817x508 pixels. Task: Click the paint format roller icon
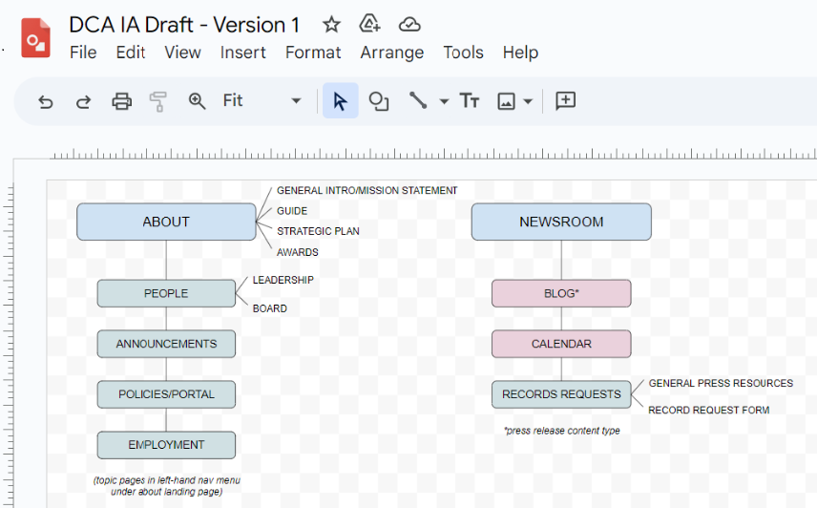(x=158, y=101)
